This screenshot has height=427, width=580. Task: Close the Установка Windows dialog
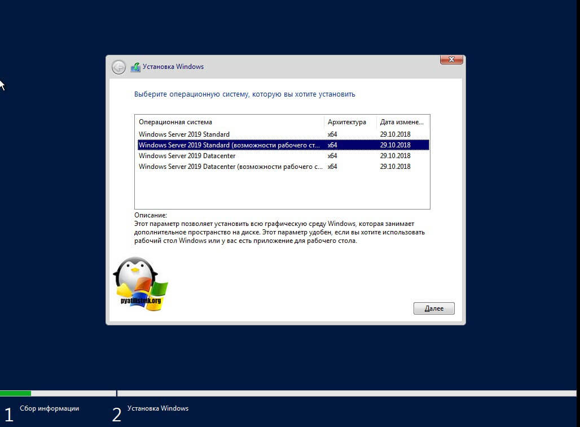click(451, 59)
